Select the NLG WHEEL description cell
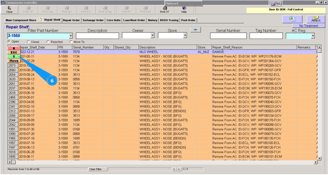Viewport: 328px width, 175px height. [x=168, y=52]
